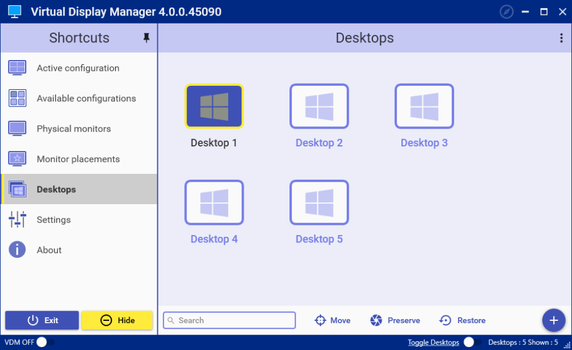Turn on the VDM OFF switch
Image resolution: width=572 pixels, height=350 pixels.
click(45, 343)
